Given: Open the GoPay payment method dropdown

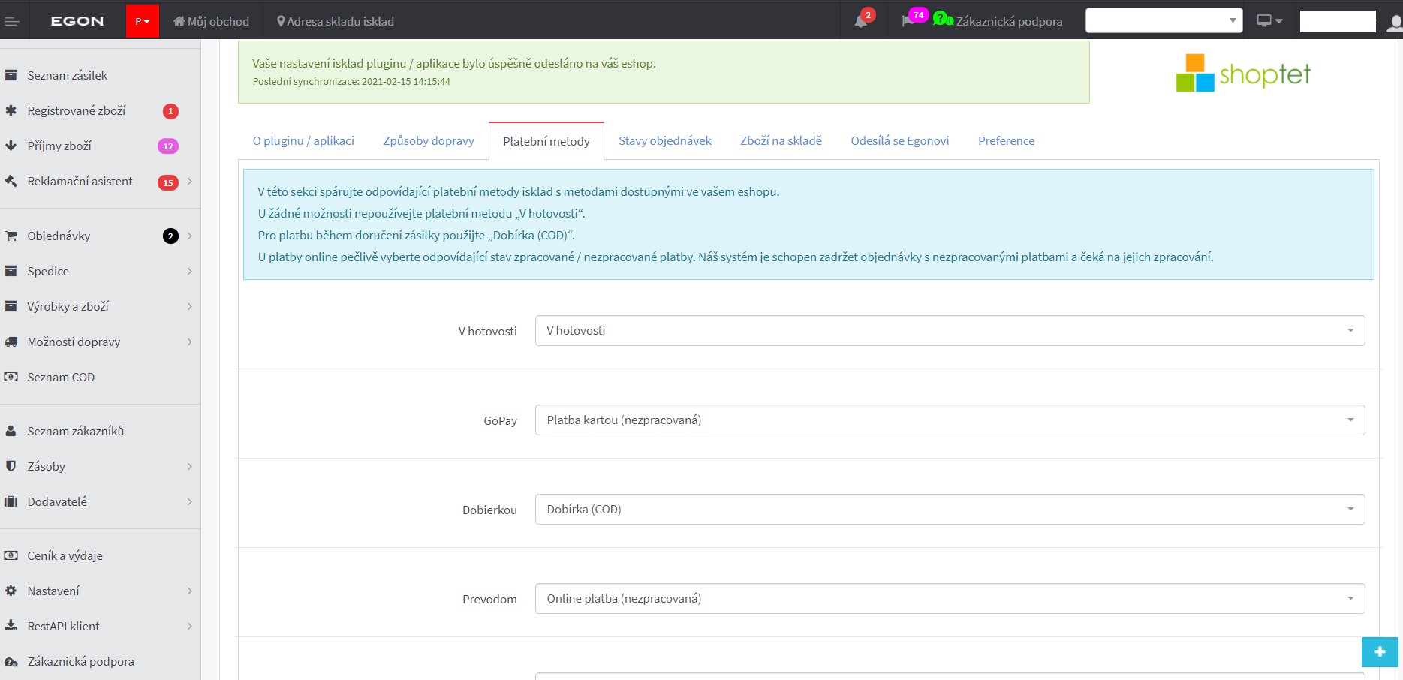Looking at the screenshot, I should 950,420.
